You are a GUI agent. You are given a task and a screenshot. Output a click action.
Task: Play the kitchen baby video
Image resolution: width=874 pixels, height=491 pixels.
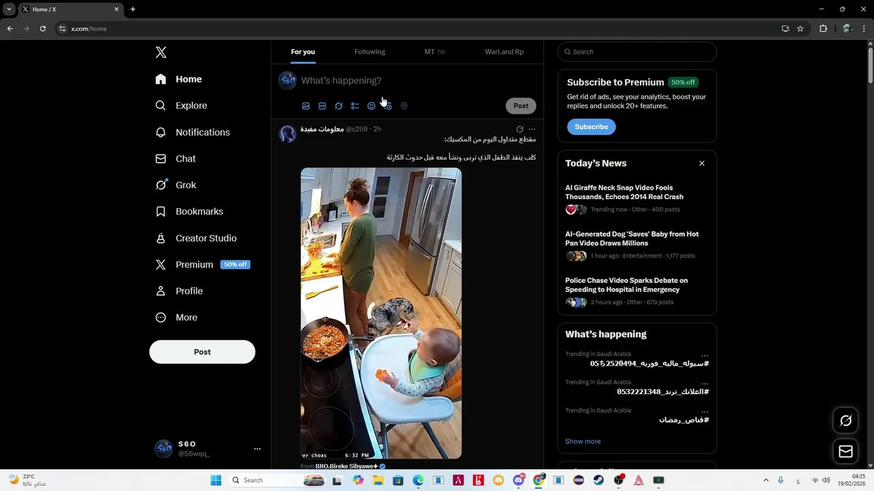pos(381,314)
